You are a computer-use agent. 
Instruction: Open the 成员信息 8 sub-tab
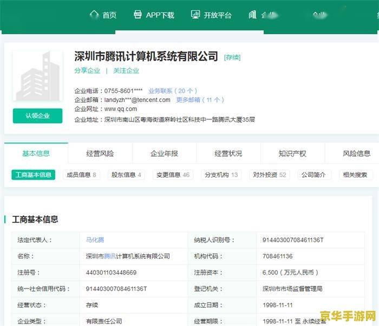(x=81, y=175)
